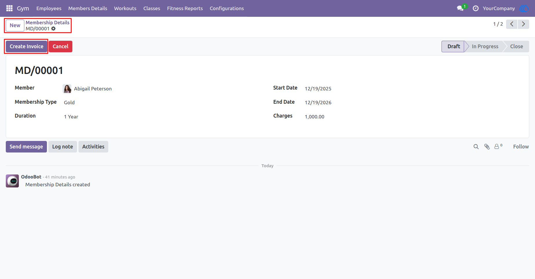Click the Follow button
The height and width of the screenshot is (279, 535).
(521, 147)
